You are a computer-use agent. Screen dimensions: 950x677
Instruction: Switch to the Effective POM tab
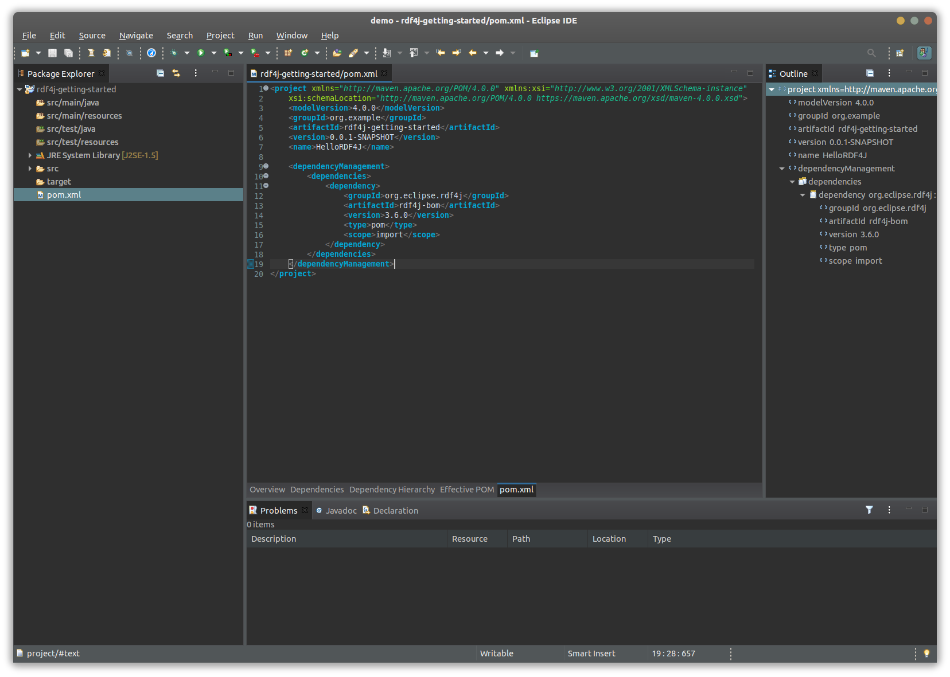(x=467, y=490)
